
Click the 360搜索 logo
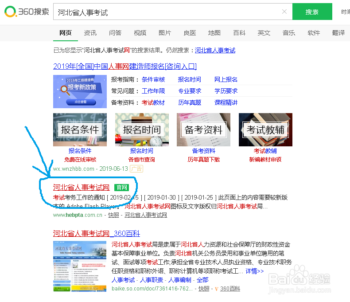tap(27, 12)
